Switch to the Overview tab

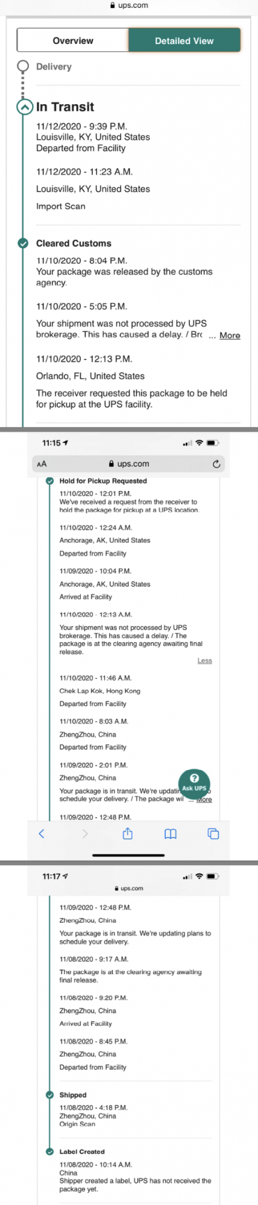coord(73,40)
